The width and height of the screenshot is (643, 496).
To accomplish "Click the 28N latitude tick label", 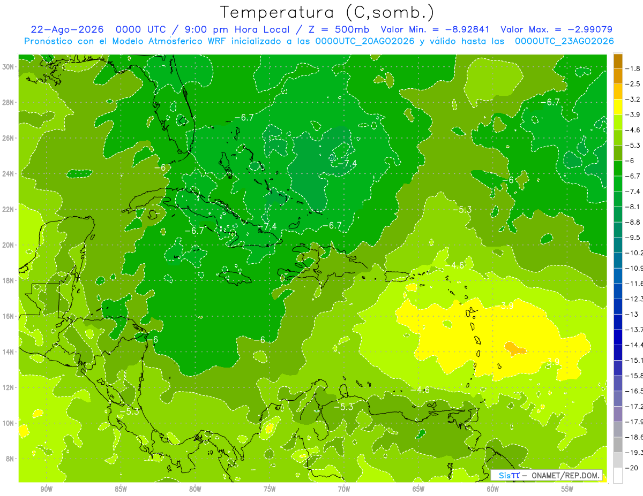I will tap(9, 102).
